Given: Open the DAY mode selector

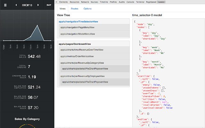Looking at the screenshot, I should pos(49,5).
